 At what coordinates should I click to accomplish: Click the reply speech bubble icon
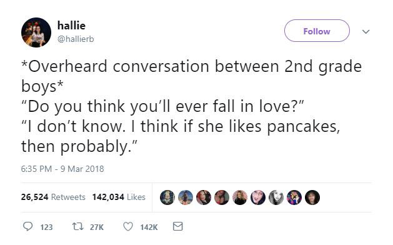(27, 226)
